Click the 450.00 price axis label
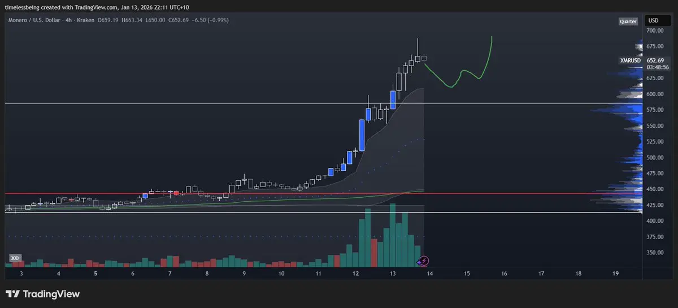Viewport: 678px width, 308px height. [x=655, y=189]
